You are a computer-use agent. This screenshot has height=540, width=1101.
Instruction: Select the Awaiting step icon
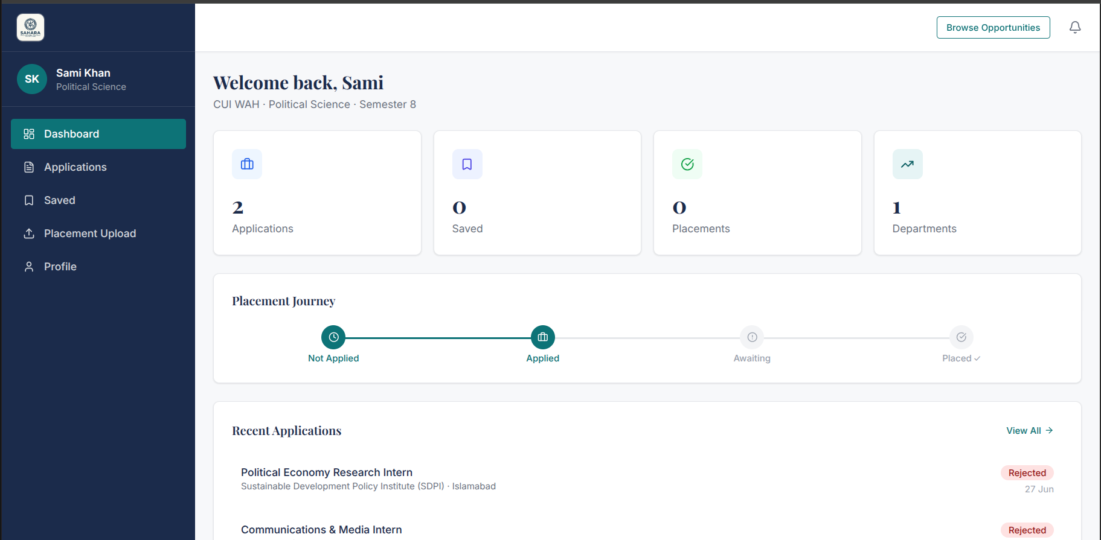[x=752, y=337]
